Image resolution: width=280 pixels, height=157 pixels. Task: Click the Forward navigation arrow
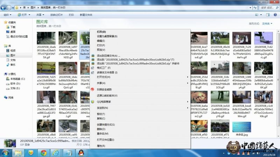8,8
